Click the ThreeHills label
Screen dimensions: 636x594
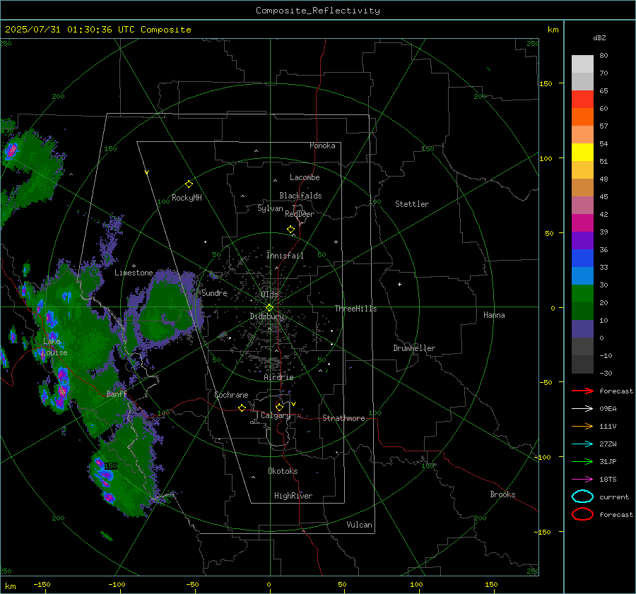[355, 309]
